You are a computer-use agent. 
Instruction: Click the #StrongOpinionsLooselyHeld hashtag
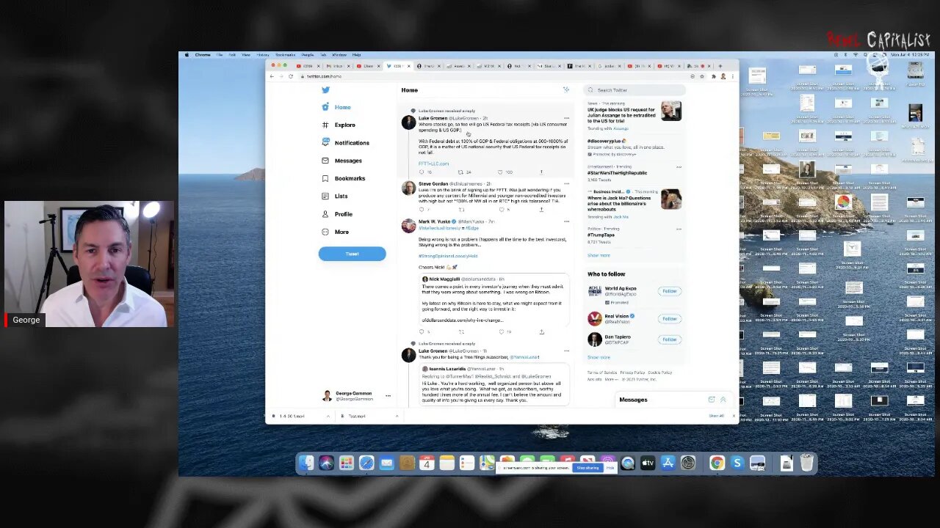point(448,256)
